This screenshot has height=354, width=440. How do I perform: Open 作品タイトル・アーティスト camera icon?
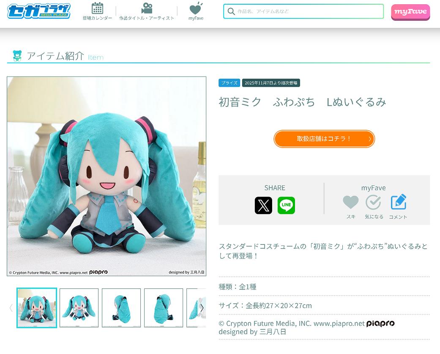[147, 8]
